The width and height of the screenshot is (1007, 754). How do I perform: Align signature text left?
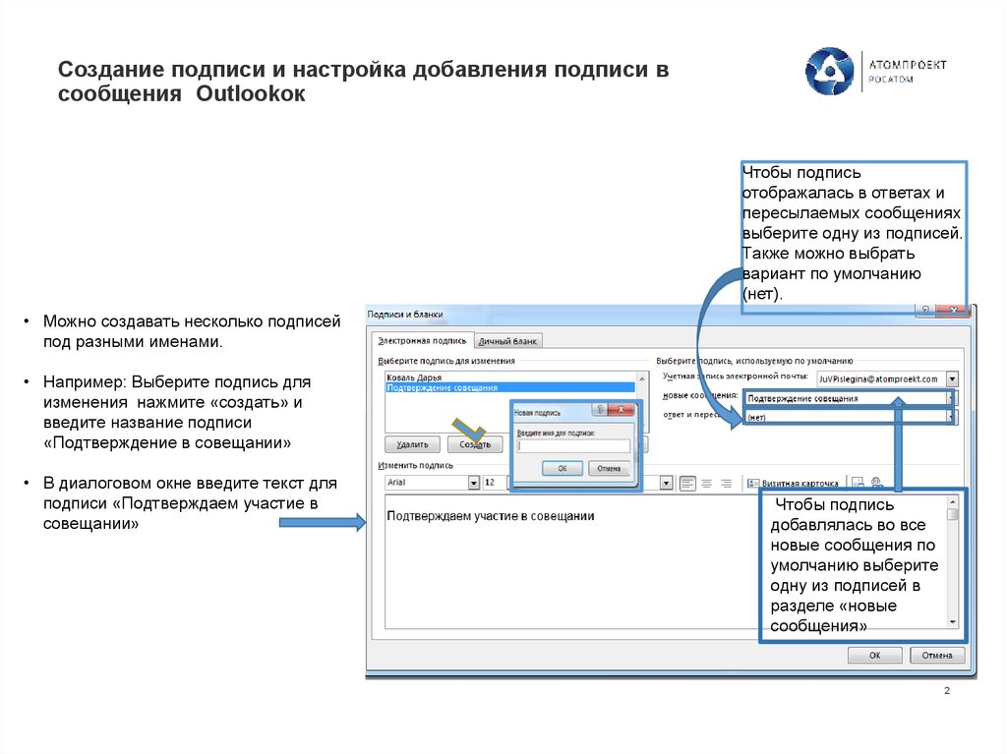point(687,483)
